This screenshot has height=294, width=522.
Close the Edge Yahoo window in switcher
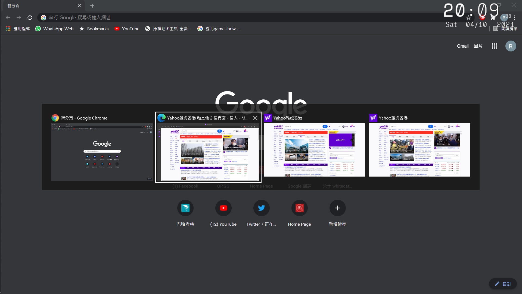(255, 118)
